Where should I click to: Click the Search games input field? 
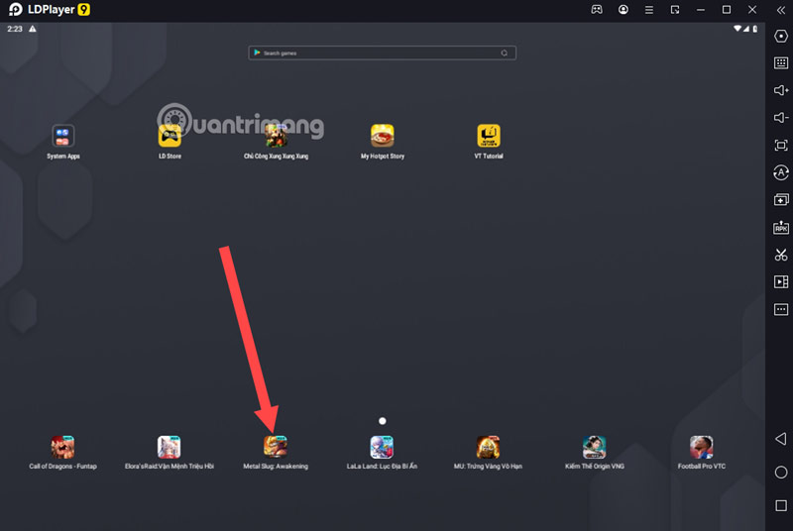(381, 53)
